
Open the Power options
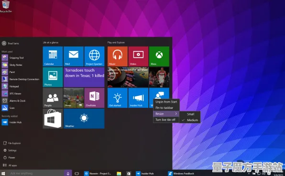(9, 157)
